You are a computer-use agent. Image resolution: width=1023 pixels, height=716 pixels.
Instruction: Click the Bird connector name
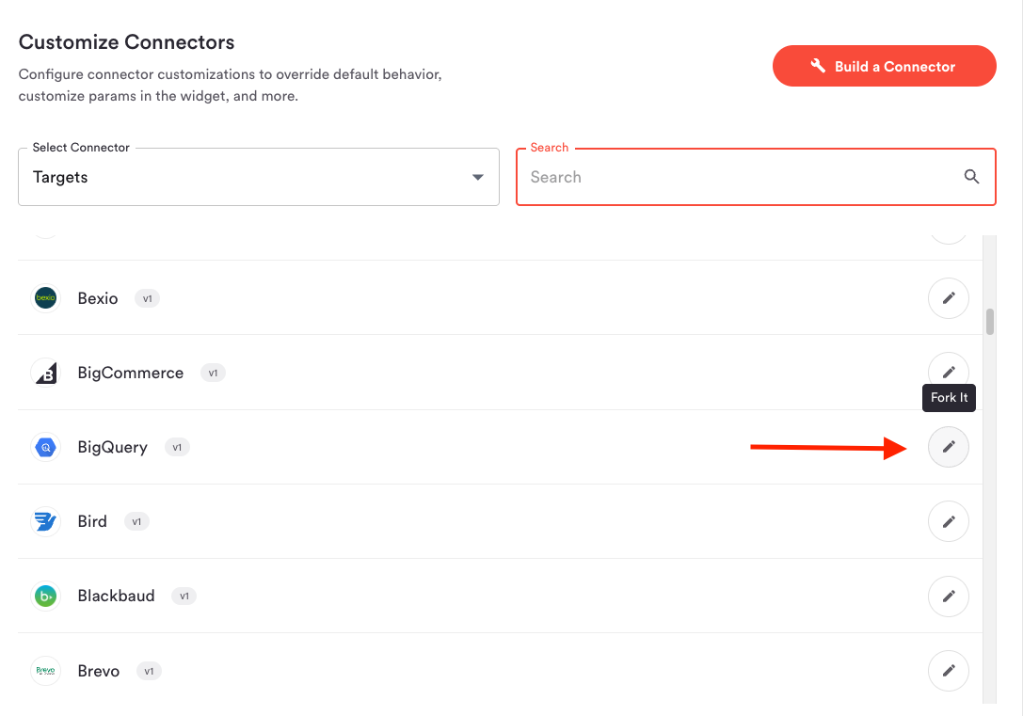point(92,521)
